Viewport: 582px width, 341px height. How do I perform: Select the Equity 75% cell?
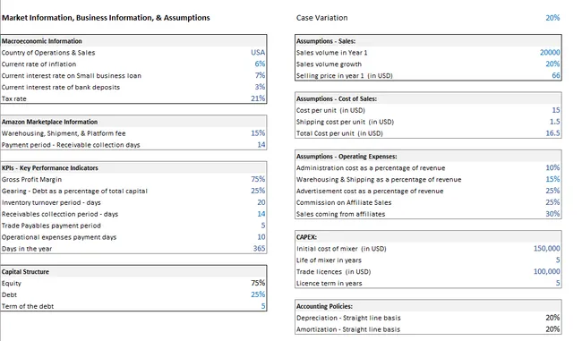[258, 283]
